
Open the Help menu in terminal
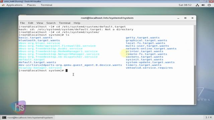pos(77,23)
